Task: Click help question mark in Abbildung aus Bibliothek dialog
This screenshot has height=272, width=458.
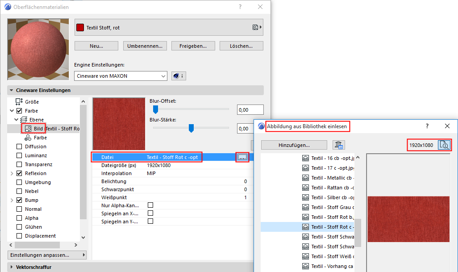Action: 427,126
